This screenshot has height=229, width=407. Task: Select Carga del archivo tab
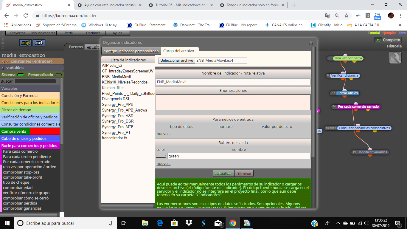coord(178,51)
